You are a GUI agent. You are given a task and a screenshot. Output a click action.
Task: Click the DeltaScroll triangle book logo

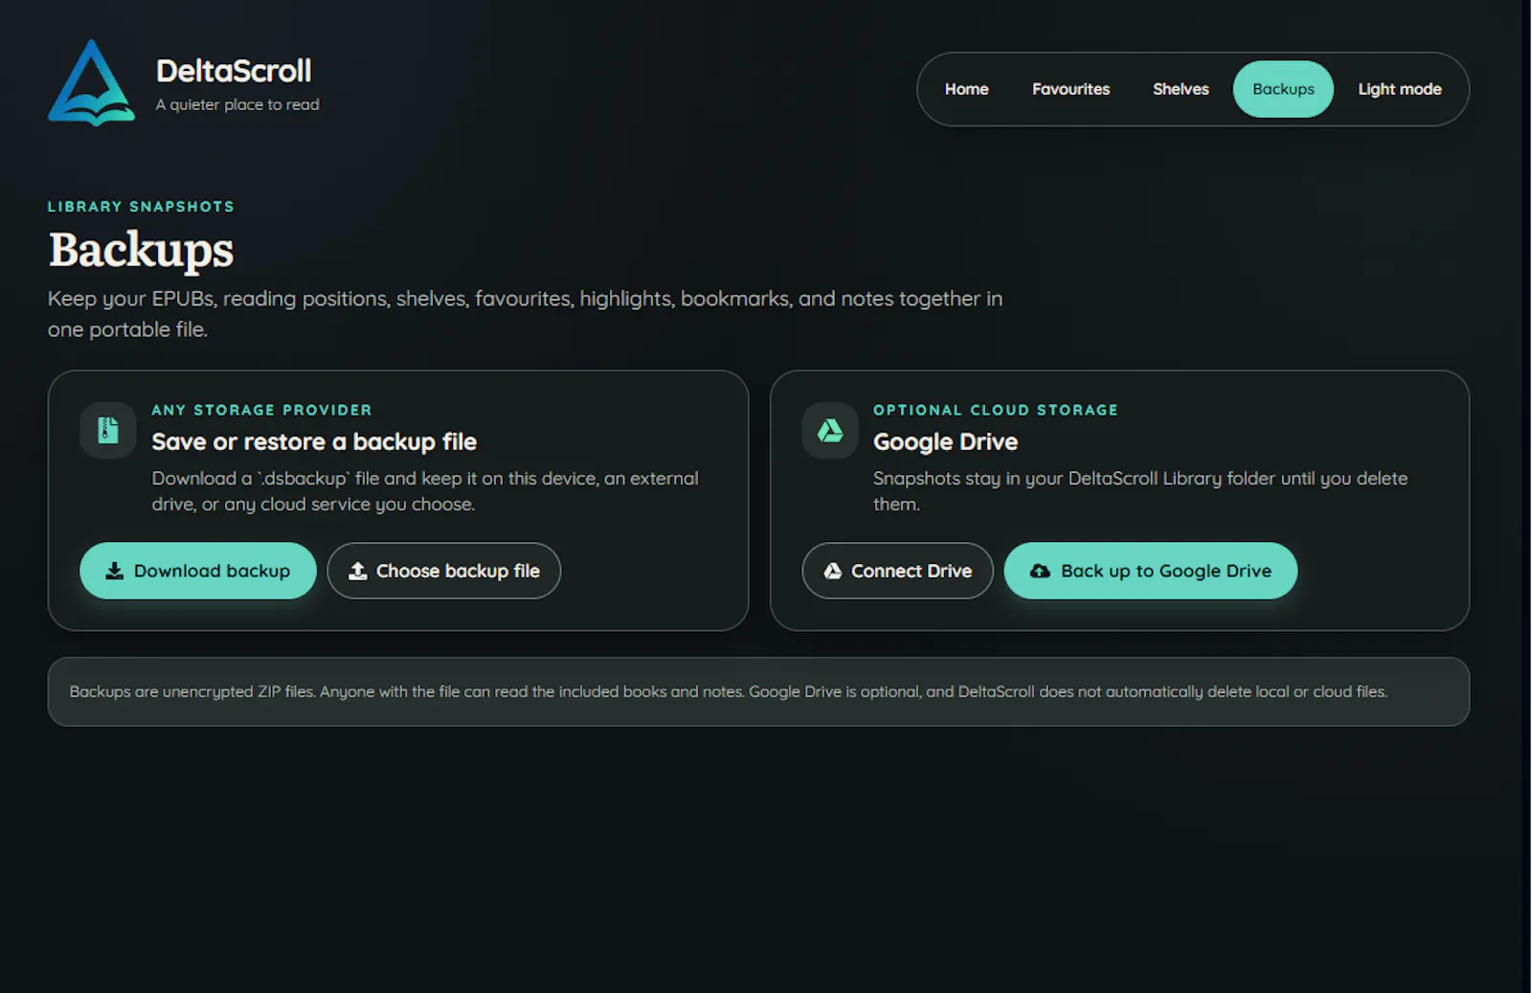click(91, 82)
